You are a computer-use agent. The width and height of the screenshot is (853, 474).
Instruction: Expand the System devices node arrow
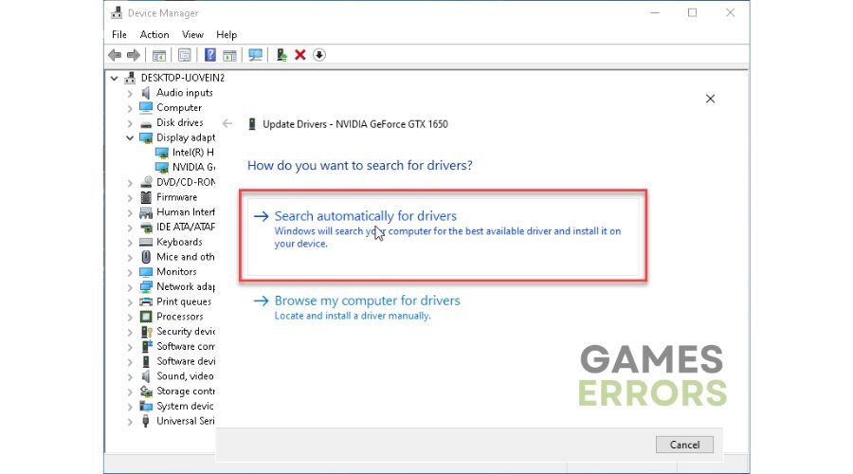point(130,407)
